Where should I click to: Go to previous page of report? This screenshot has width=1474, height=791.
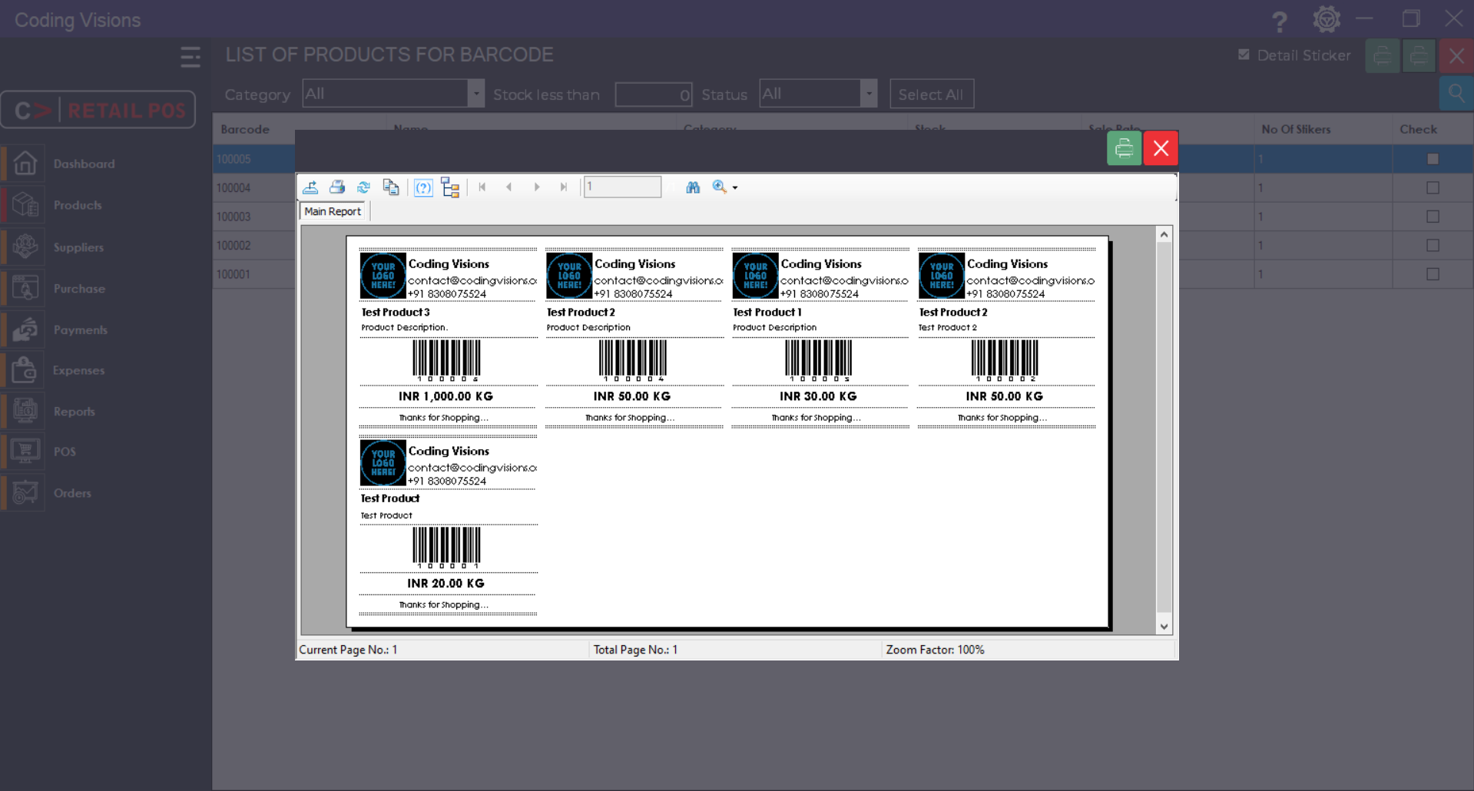click(509, 187)
